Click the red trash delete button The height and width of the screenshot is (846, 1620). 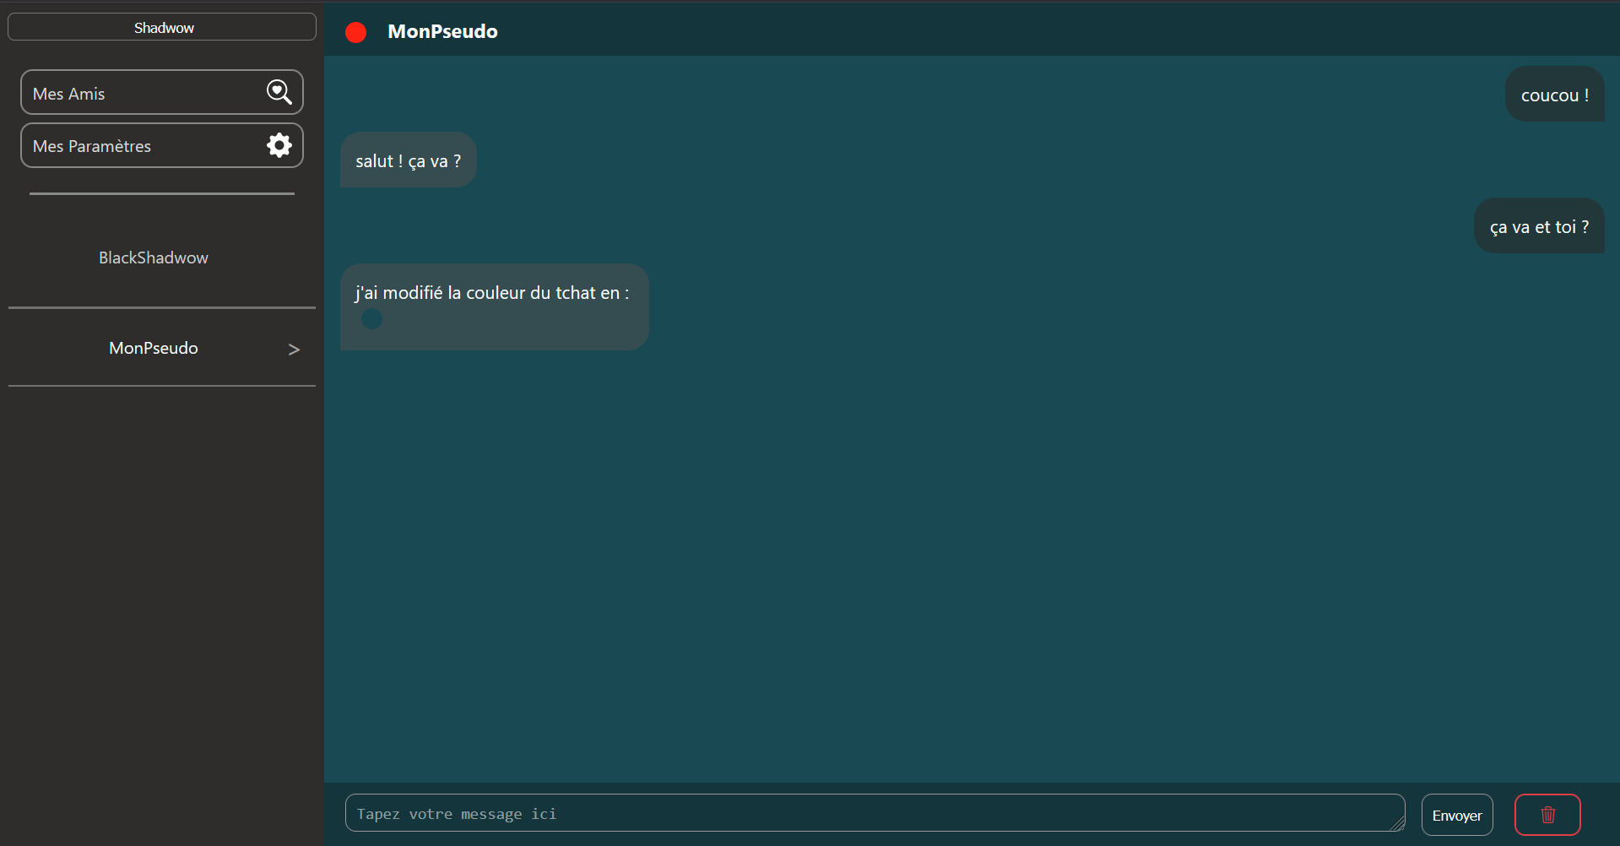click(x=1547, y=815)
